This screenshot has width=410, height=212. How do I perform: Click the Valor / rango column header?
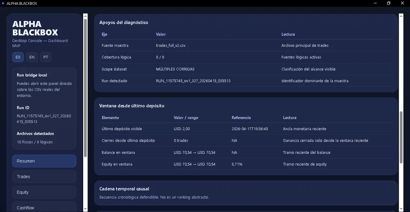pos(186,118)
